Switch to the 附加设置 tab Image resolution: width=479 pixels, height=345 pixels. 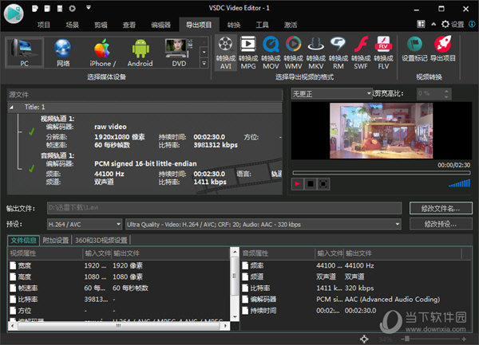point(55,240)
